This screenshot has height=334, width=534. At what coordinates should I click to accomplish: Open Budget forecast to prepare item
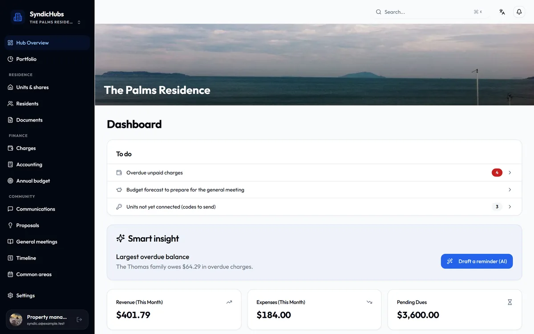point(314,190)
